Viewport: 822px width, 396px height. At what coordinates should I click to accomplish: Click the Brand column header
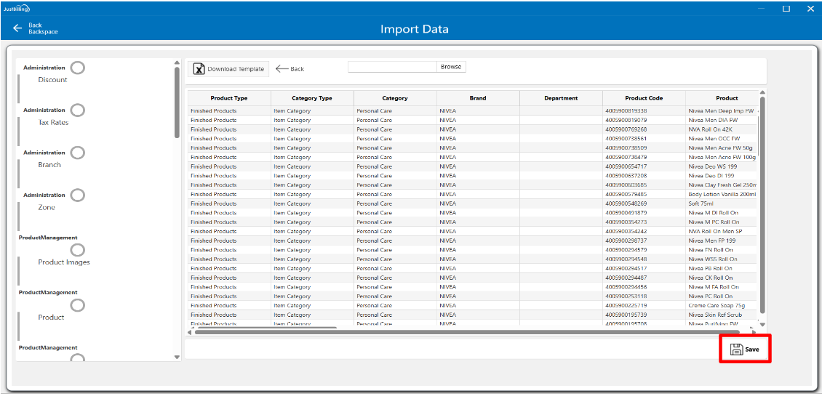pyautogui.click(x=478, y=98)
